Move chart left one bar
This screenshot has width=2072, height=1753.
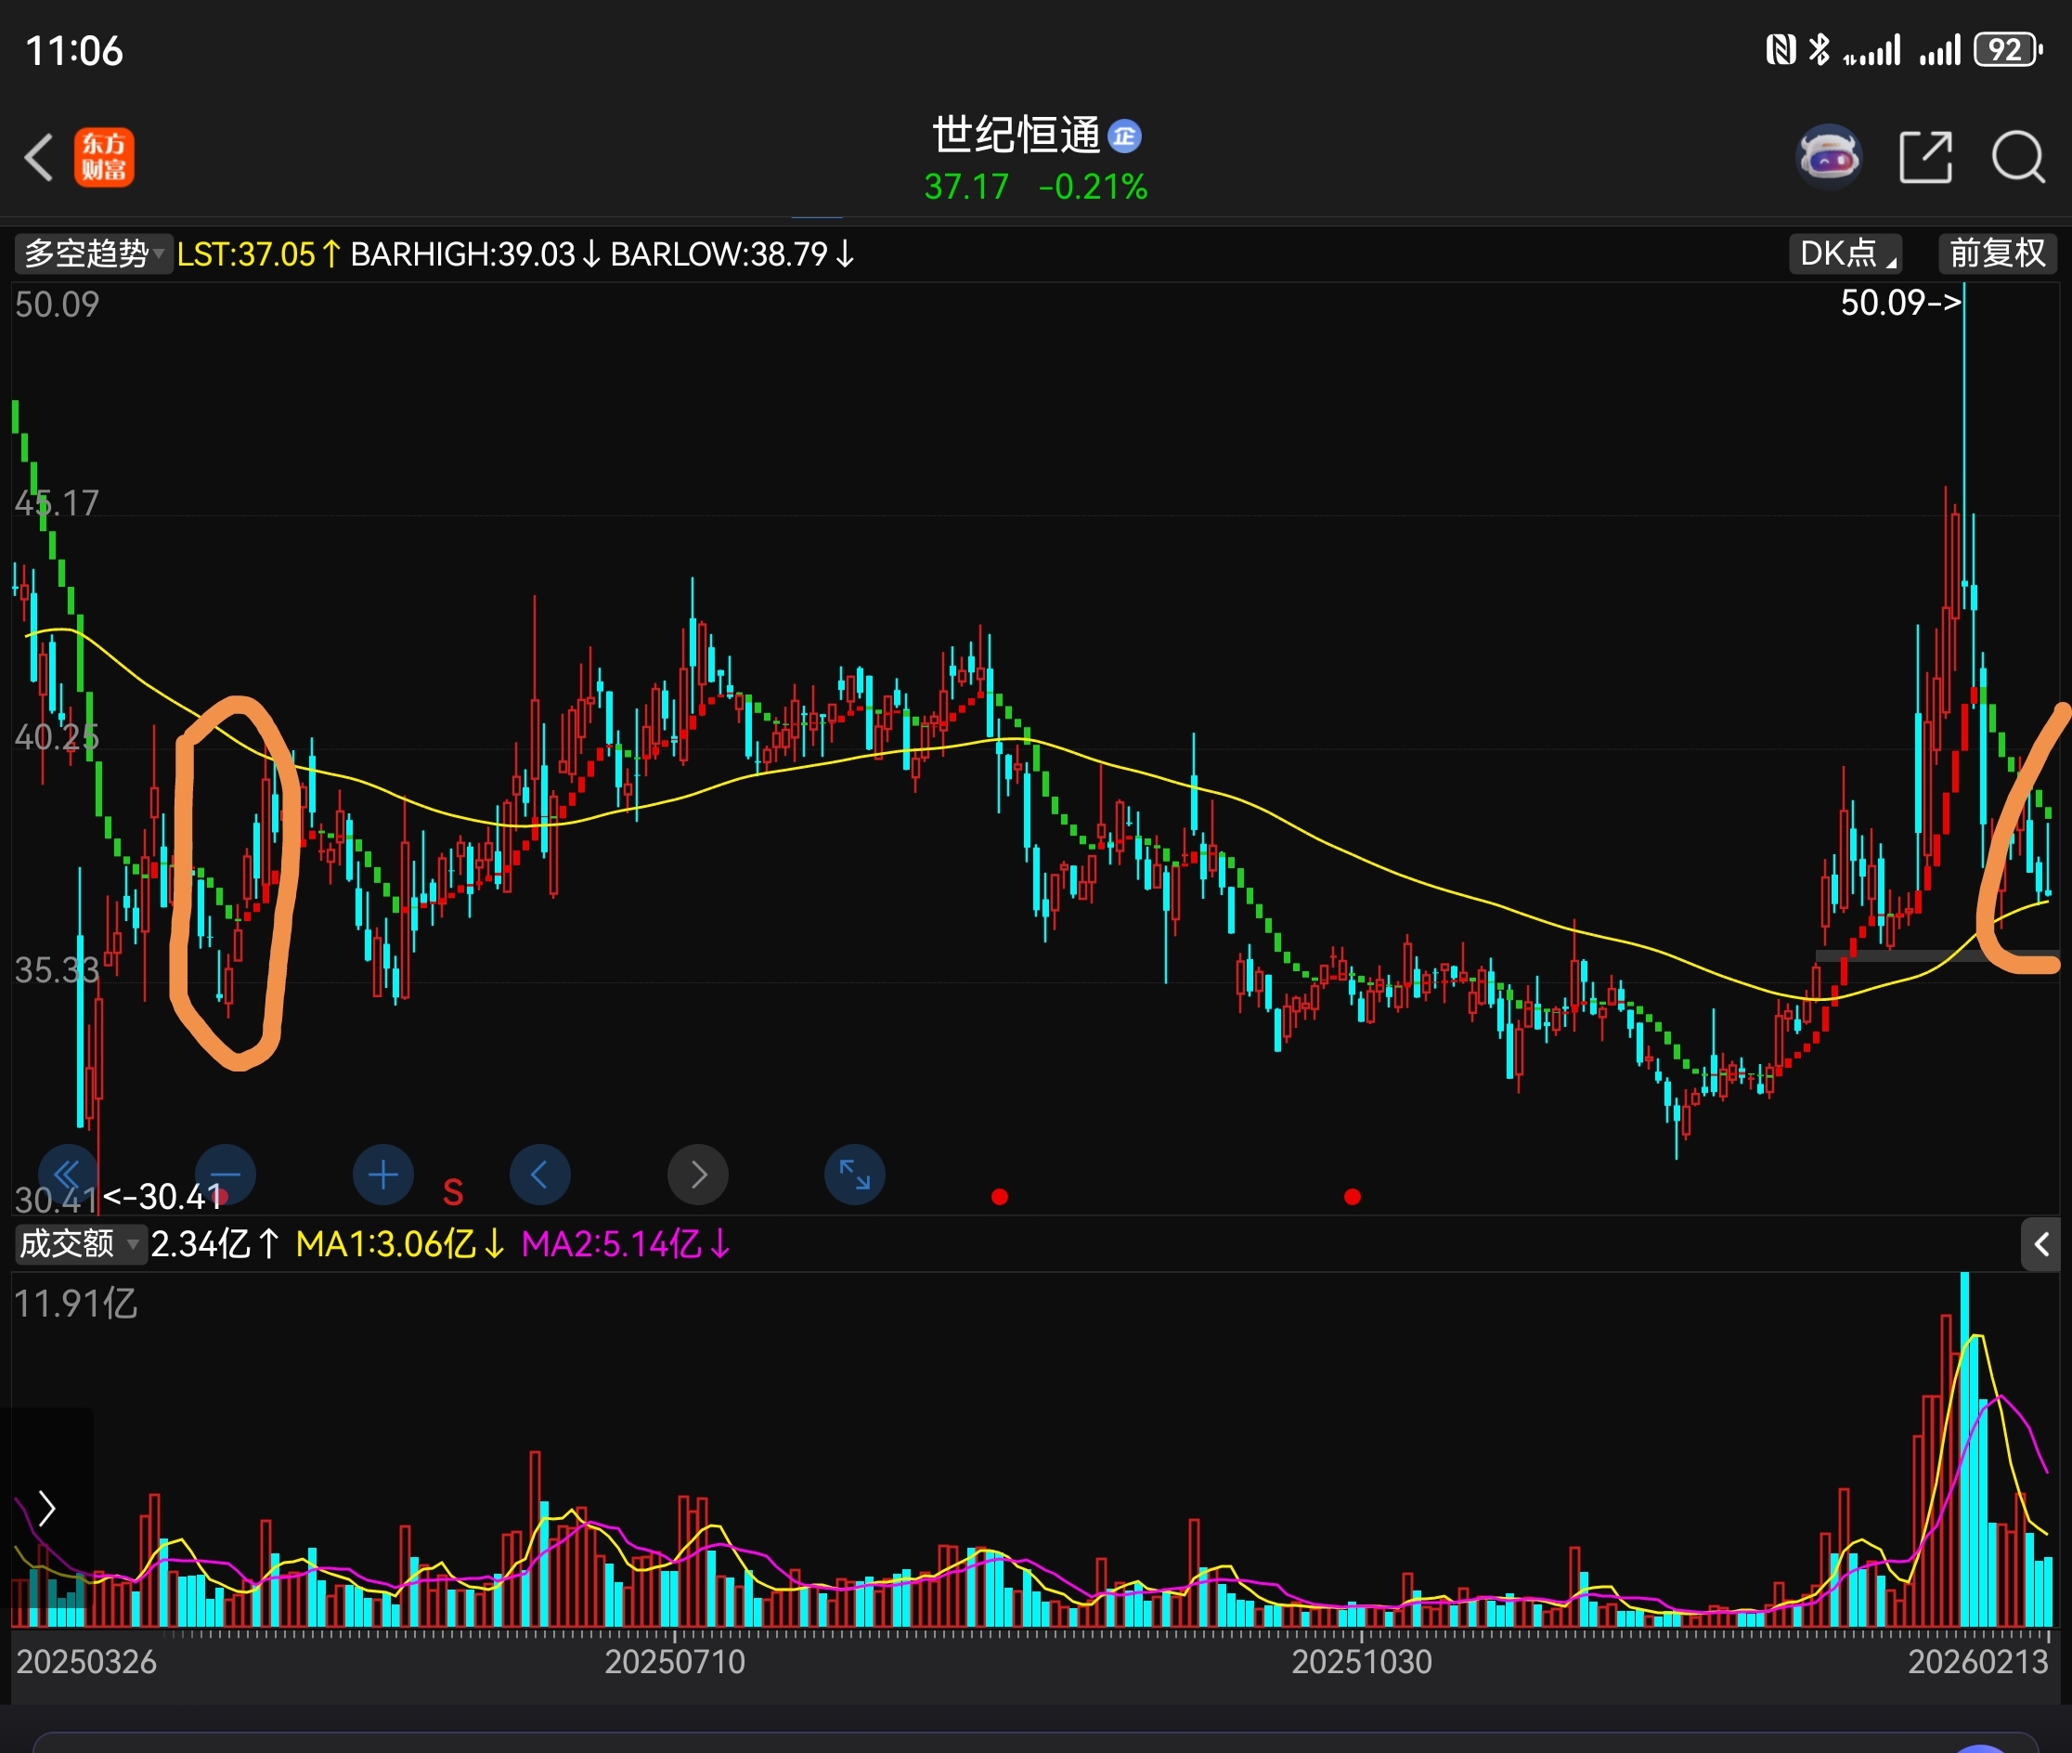(539, 1175)
